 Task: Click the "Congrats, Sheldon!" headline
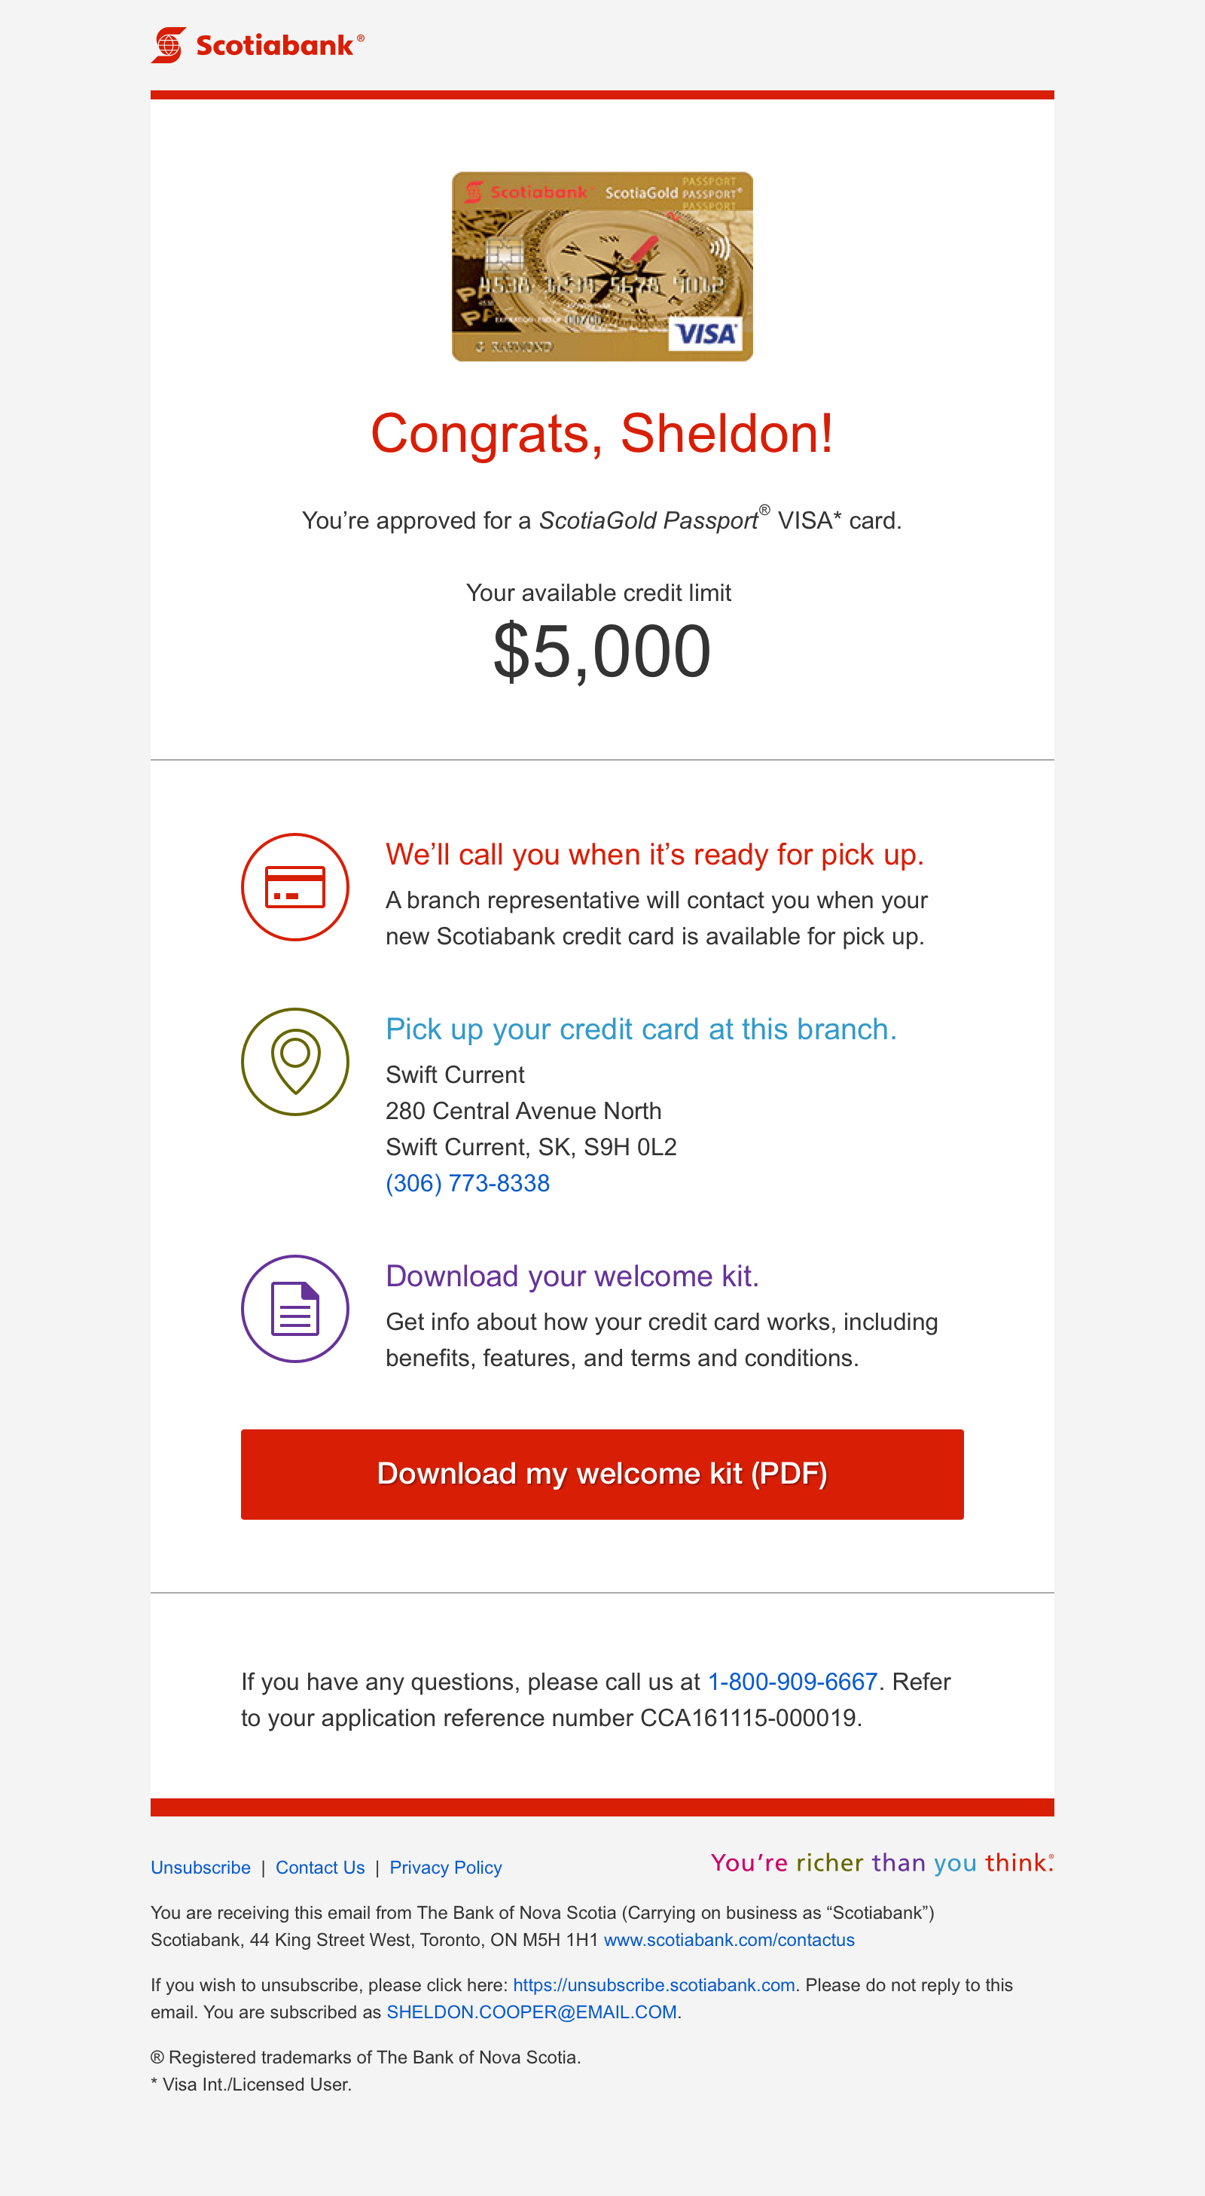[602, 433]
